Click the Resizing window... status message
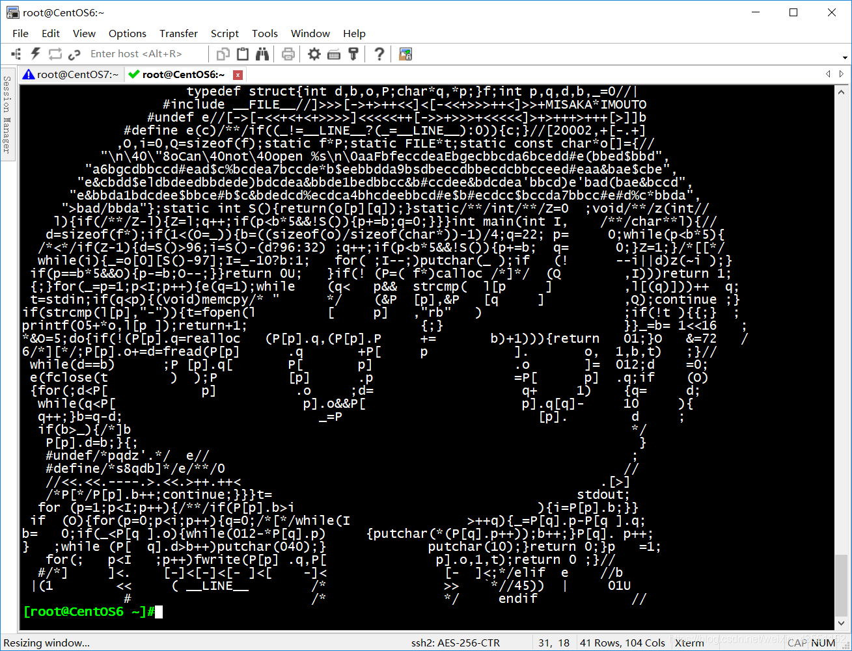The width and height of the screenshot is (852, 651). 46,643
